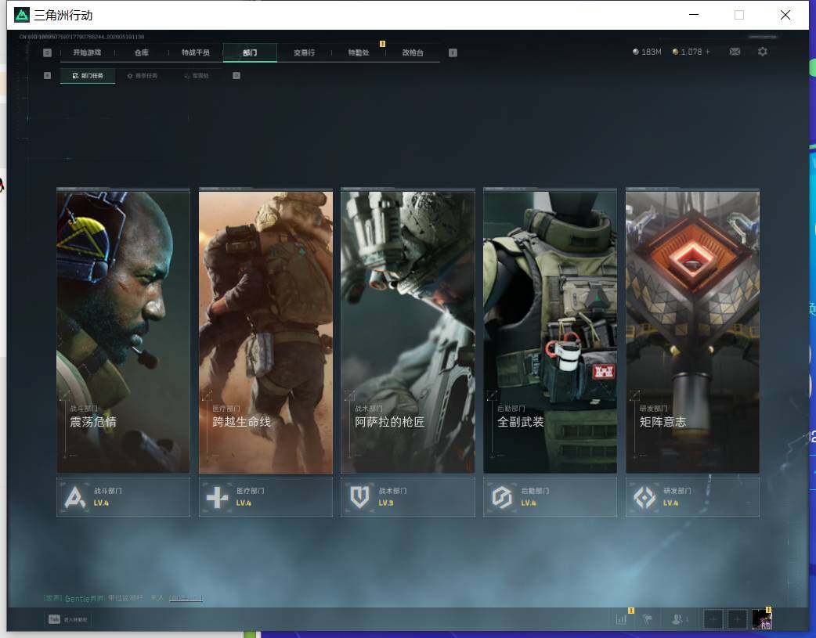Click the 研发部门 diamond icon
This screenshot has height=638, width=816.
click(x=644, y=498)
